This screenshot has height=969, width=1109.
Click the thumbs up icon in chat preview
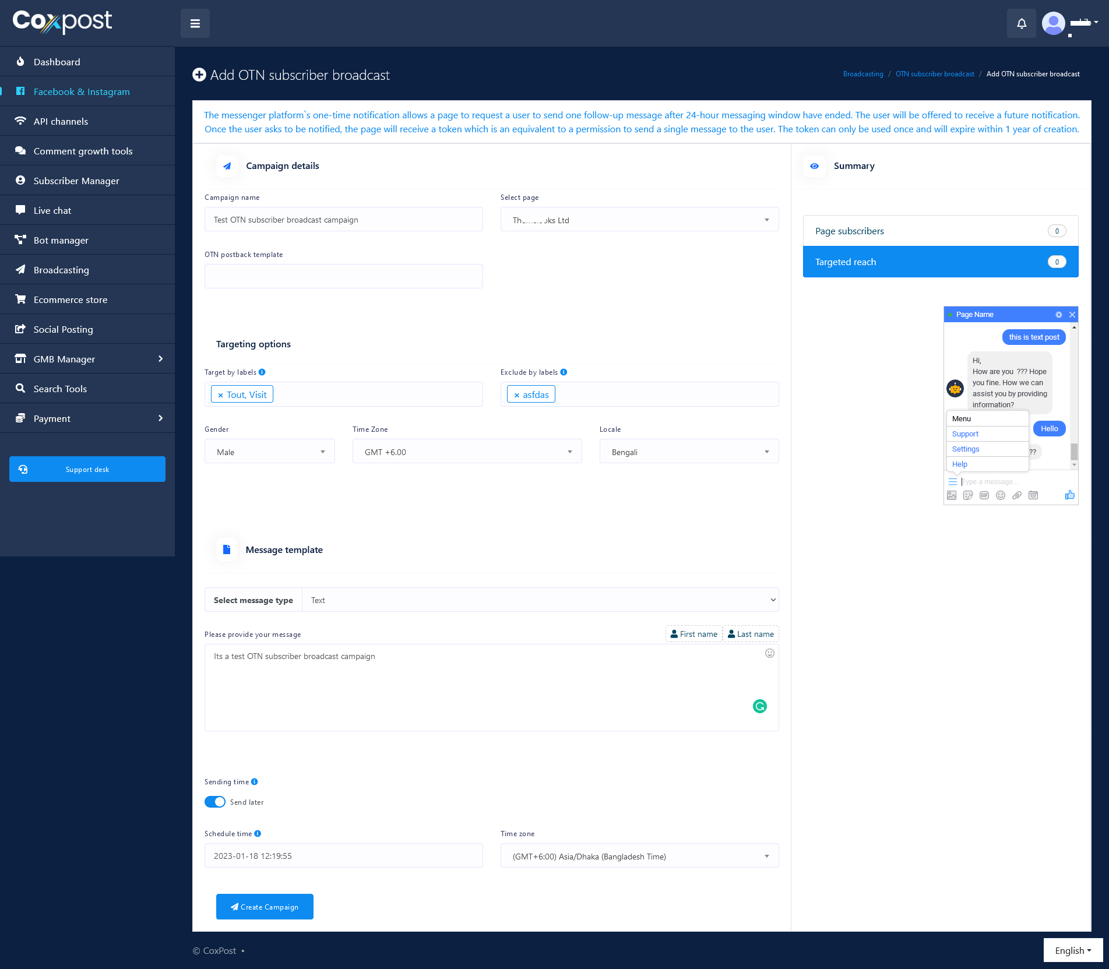[1069, 495]
